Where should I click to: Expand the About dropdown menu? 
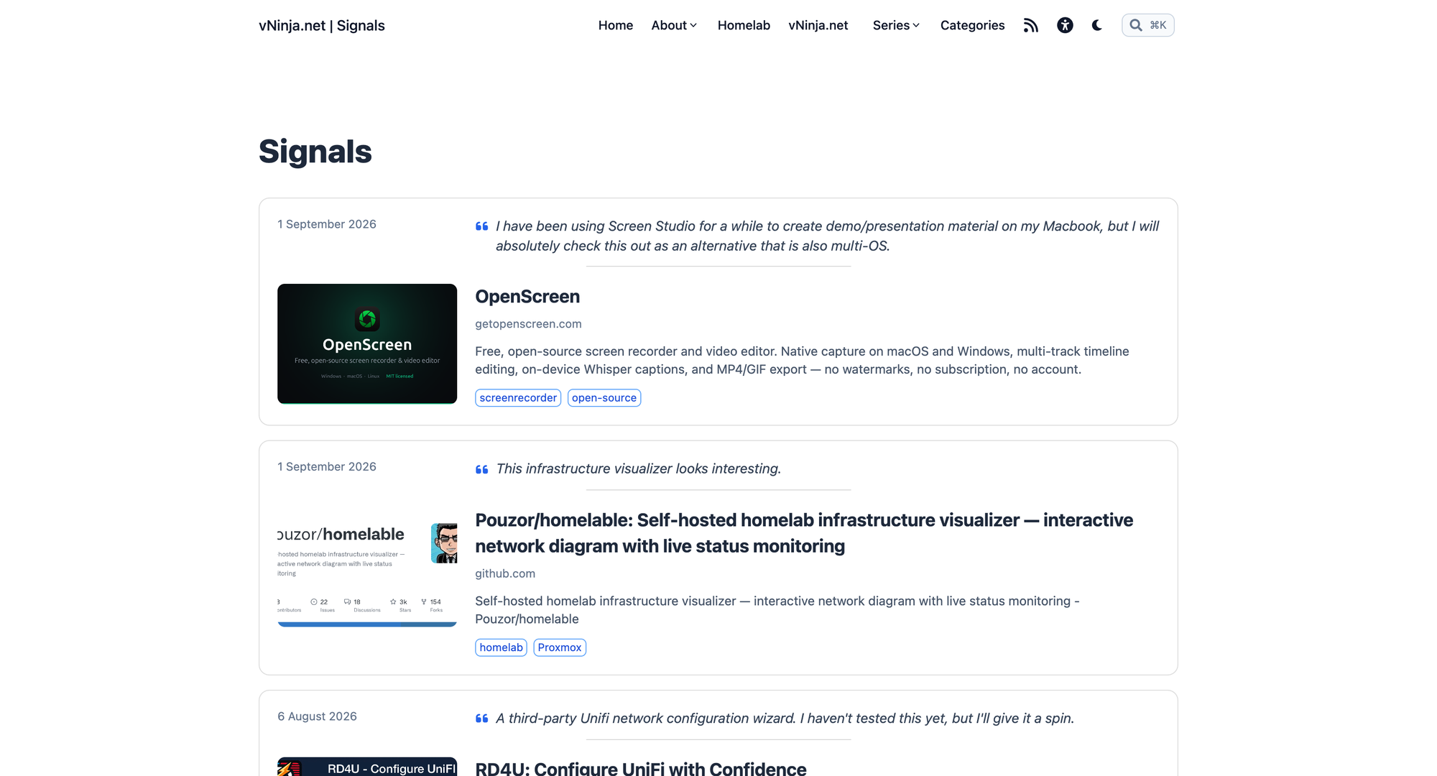pyautogui.click(x=674, y=25)
